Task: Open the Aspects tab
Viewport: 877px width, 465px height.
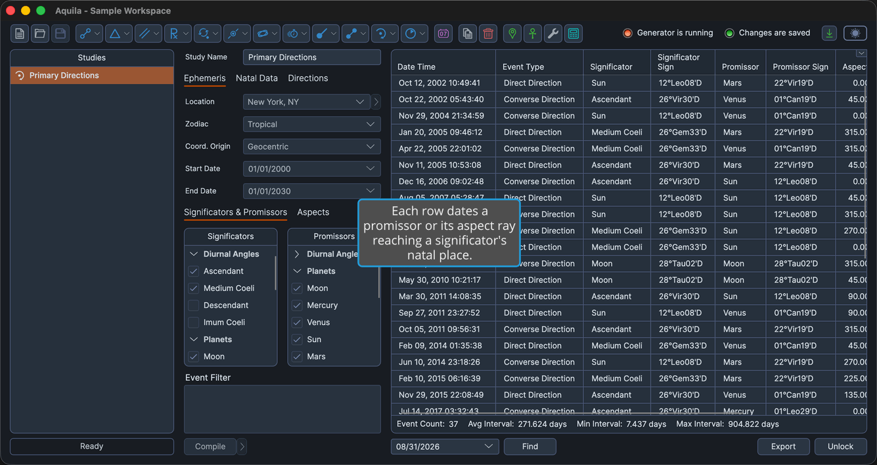Action: [x=313, y=212]
